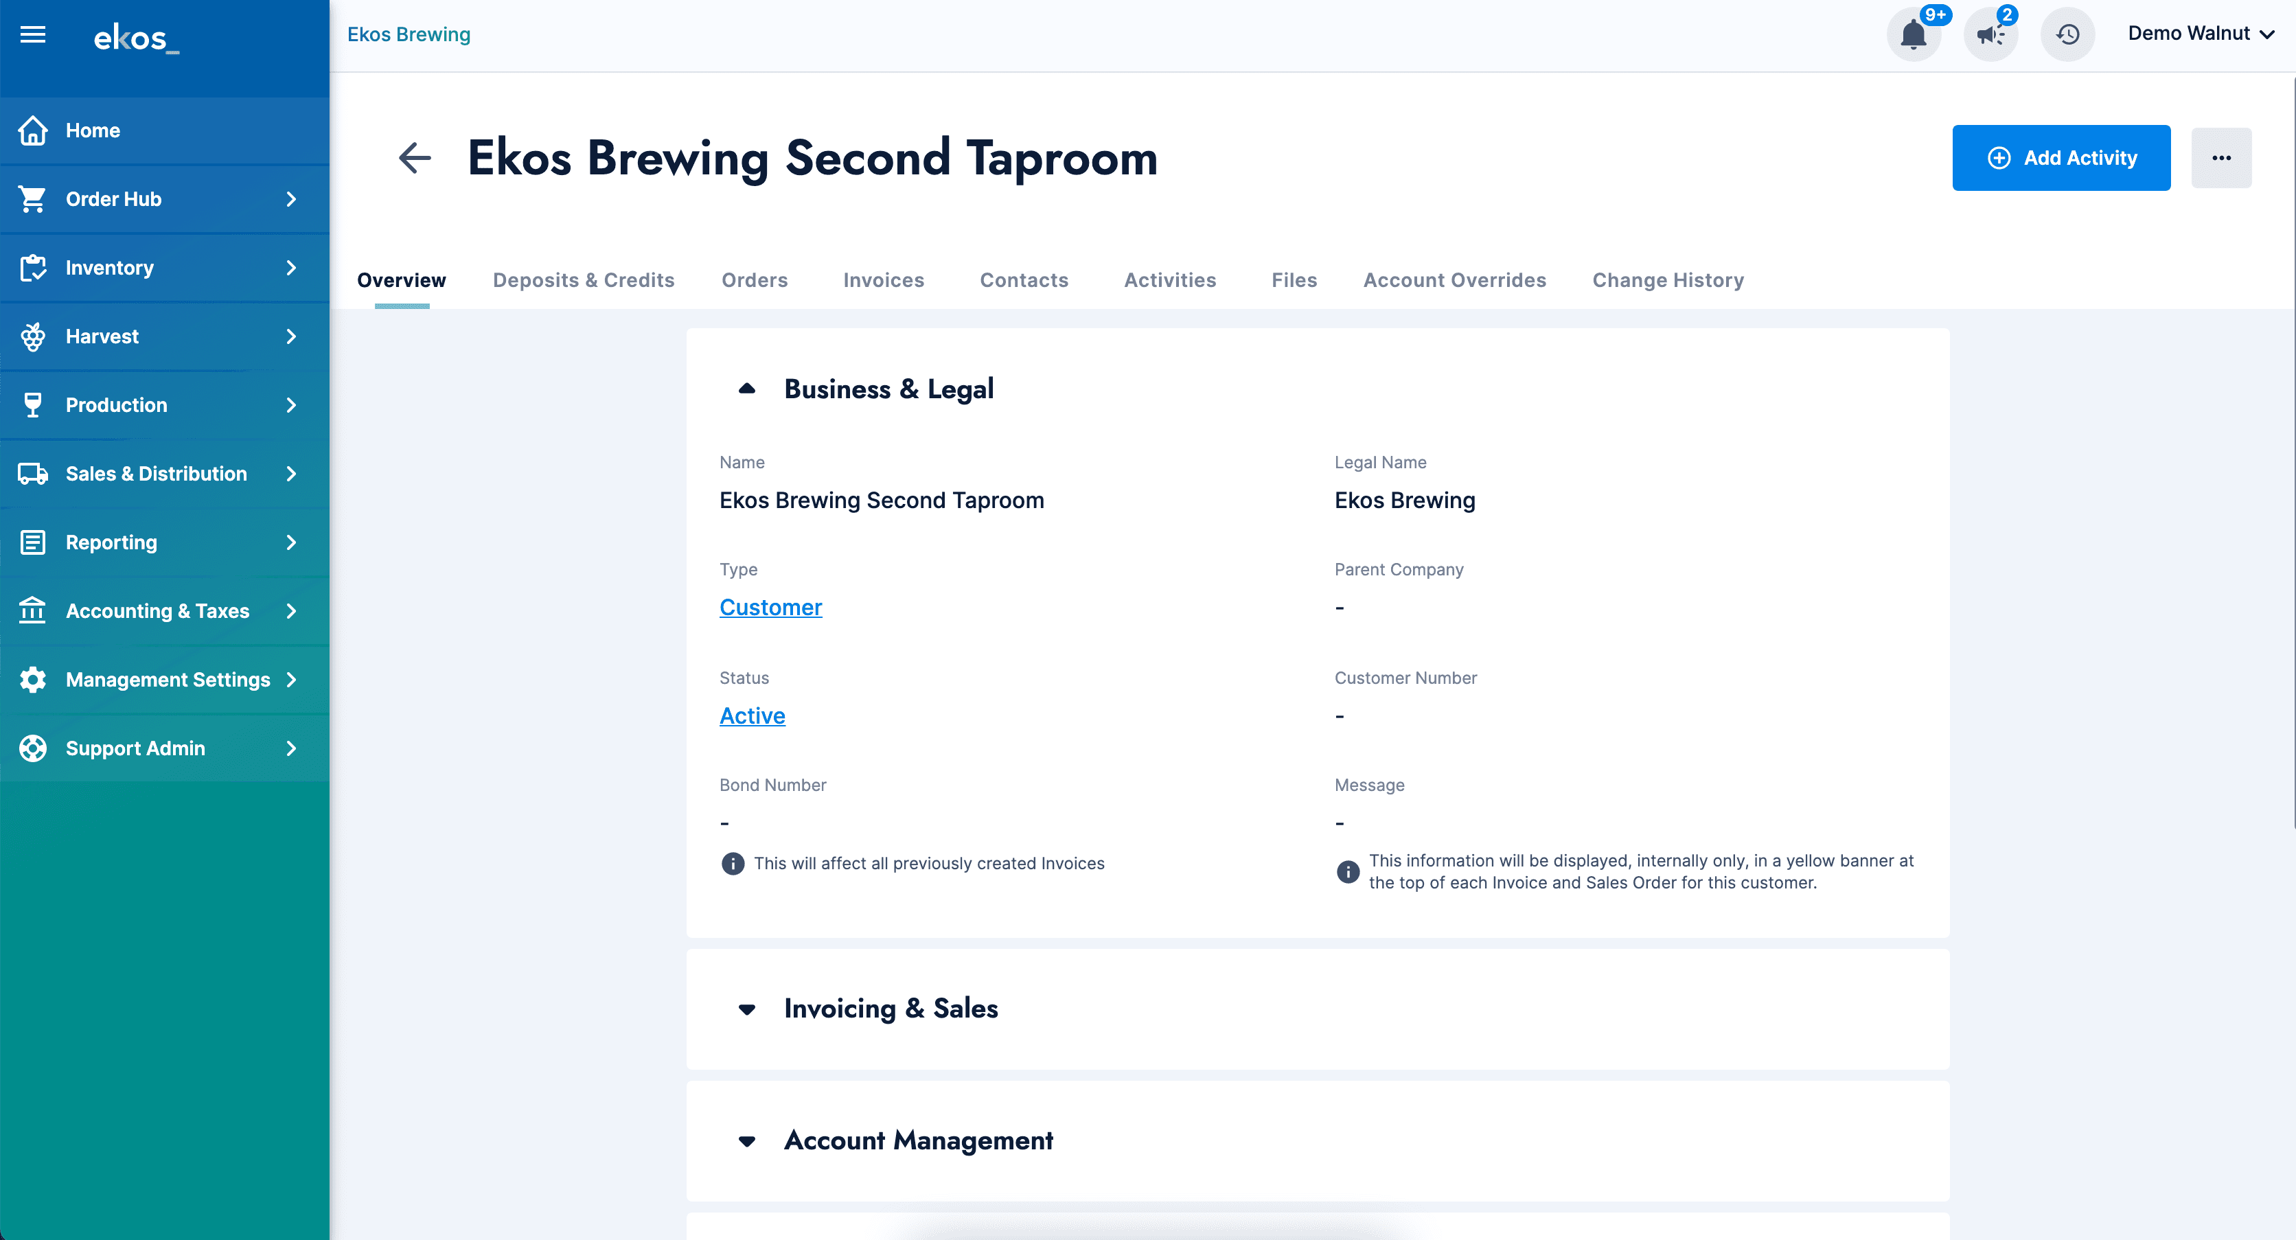Viewport: 2296px width, 1240px height.
Task: Open Sales & Distribution in the sidebar
Action: pyautogui.click(x=165, y=473)
